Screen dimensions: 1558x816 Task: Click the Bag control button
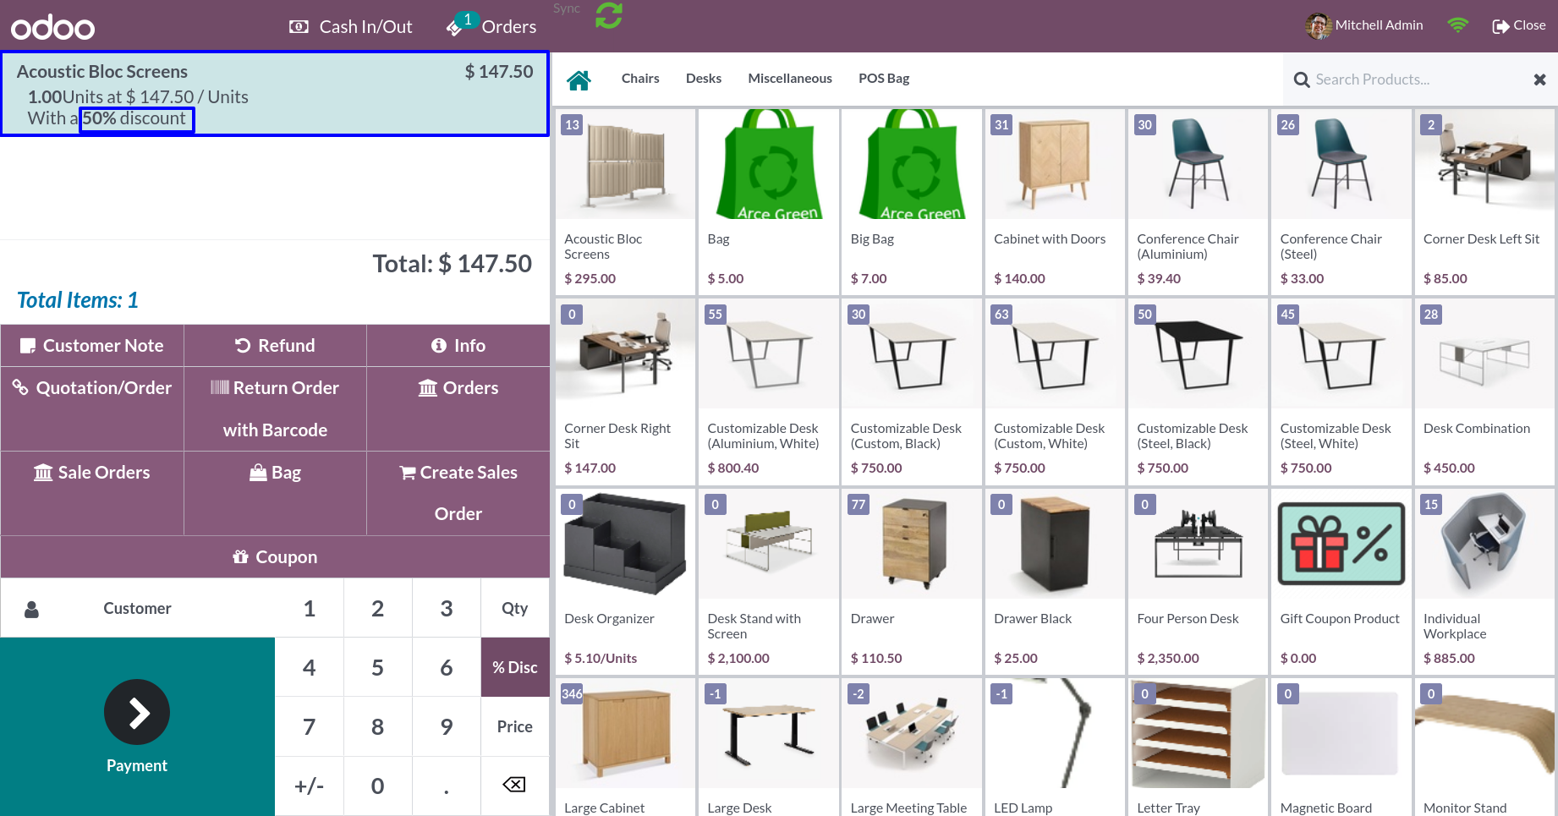[x=275, y=493]
